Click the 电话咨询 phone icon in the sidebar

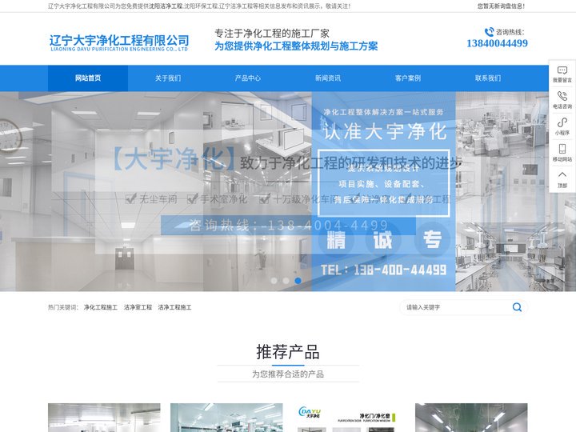click(562, 96)
